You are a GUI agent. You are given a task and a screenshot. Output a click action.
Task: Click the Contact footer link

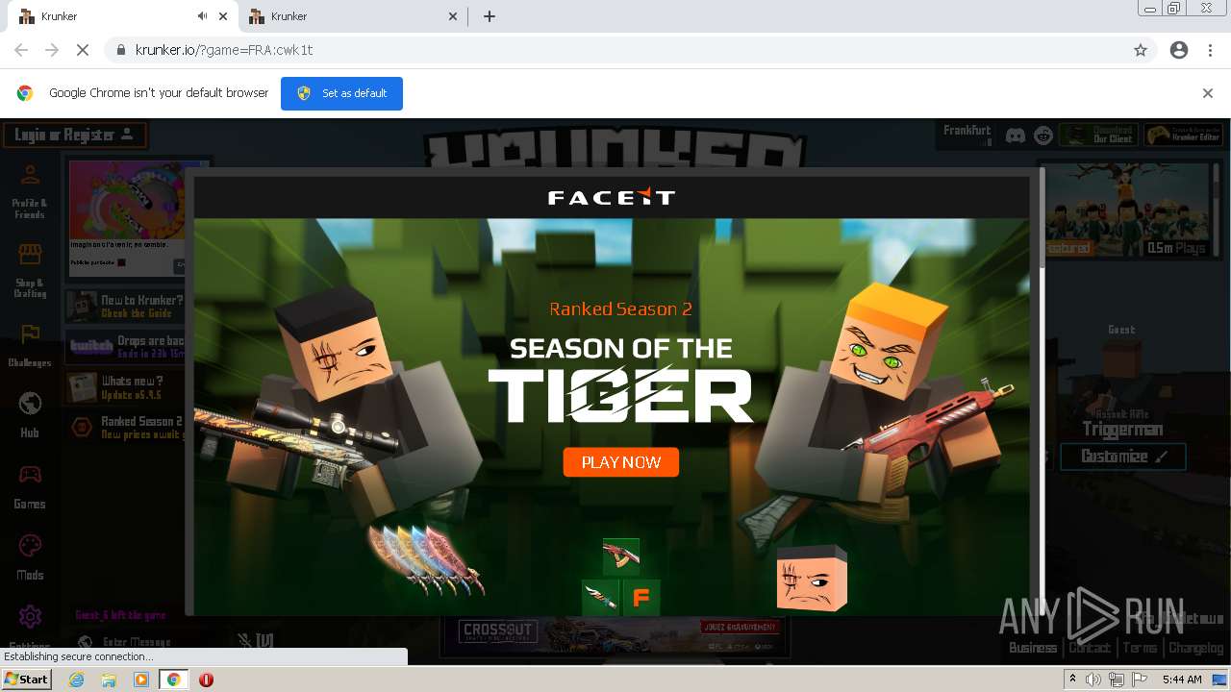point(1090,648)
